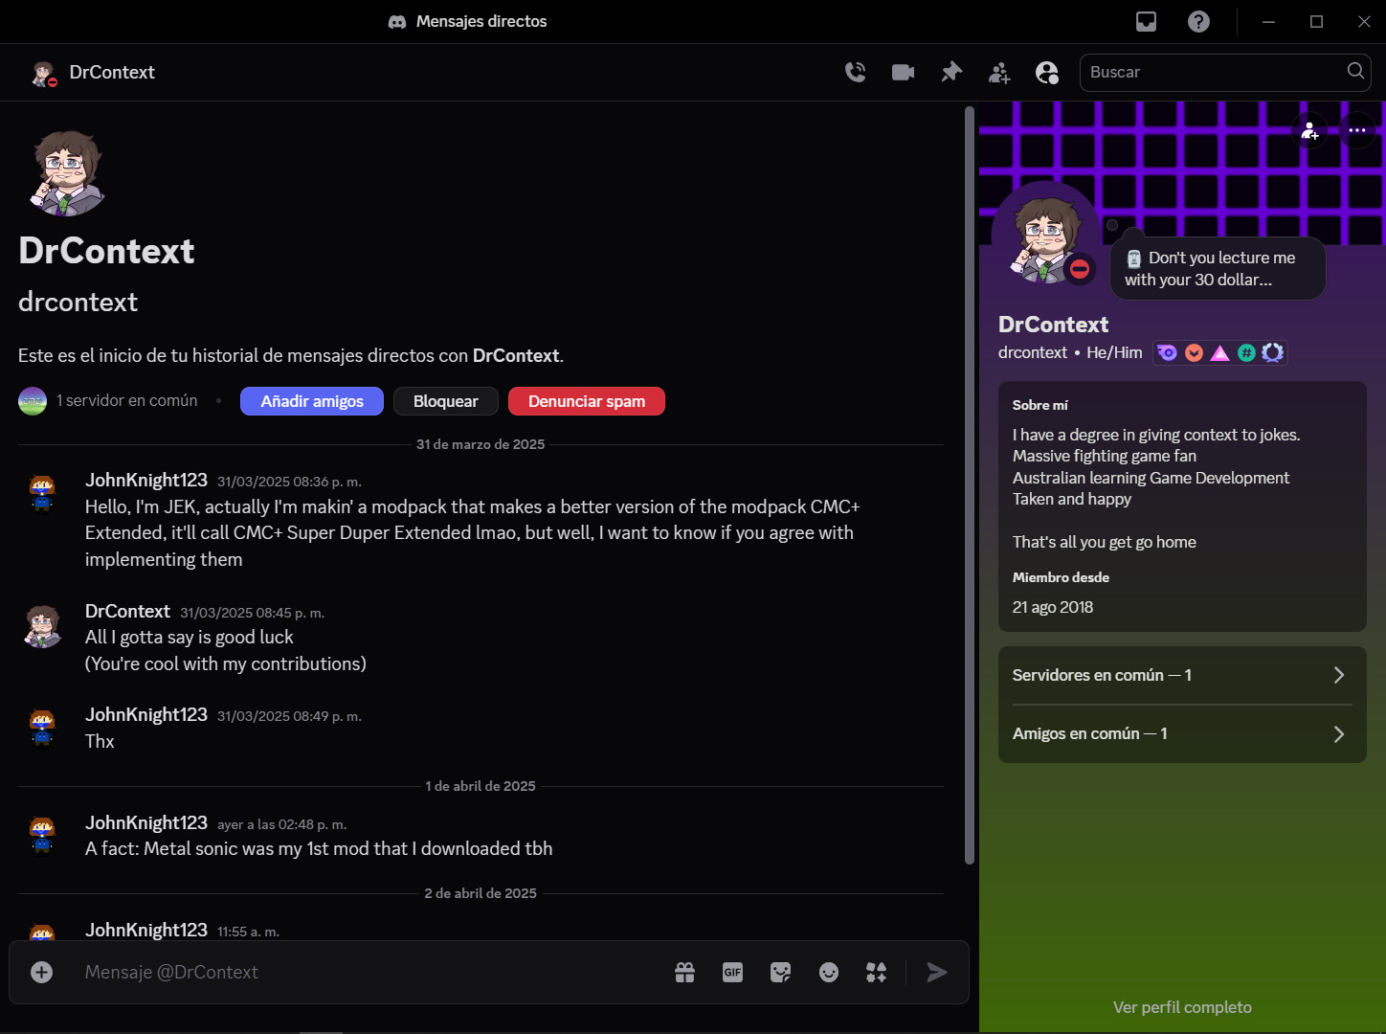Screen dimensions: 1386x1034
Task: Expand Amigos en común section
Action: [x=1182, y=733]
